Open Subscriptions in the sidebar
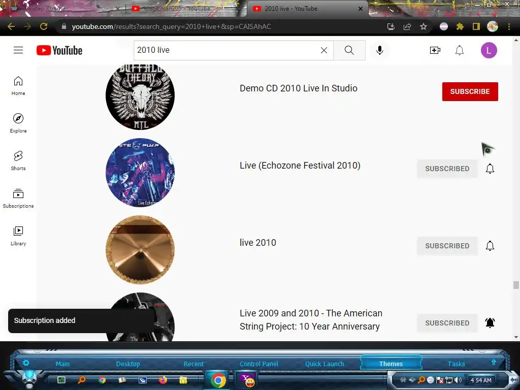520x390 pixels. click(18, 199)
